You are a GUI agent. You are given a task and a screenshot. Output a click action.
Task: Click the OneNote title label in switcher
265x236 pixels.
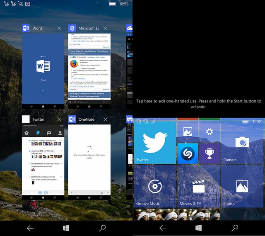coord(87,119)
